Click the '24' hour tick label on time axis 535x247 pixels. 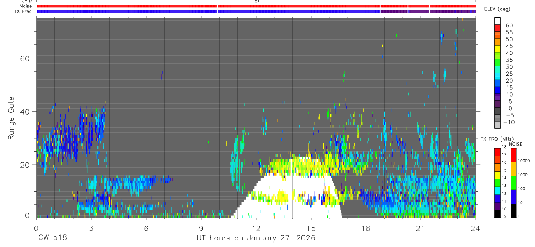pyautogui.click(x=475, y=228)
